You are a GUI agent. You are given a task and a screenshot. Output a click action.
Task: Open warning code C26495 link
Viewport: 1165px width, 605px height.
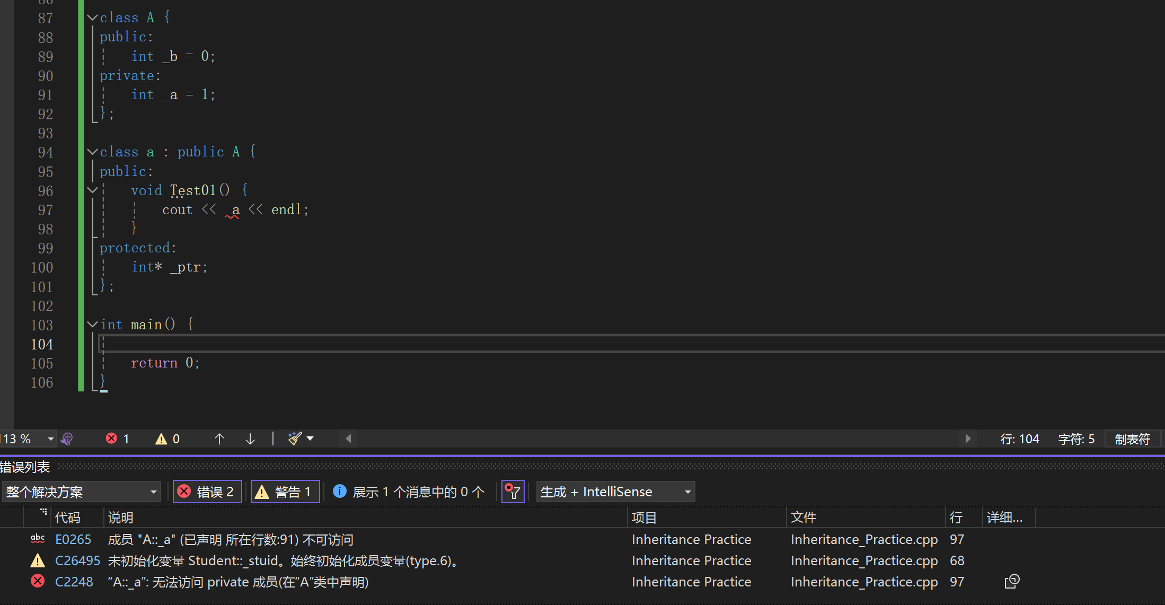77,560
